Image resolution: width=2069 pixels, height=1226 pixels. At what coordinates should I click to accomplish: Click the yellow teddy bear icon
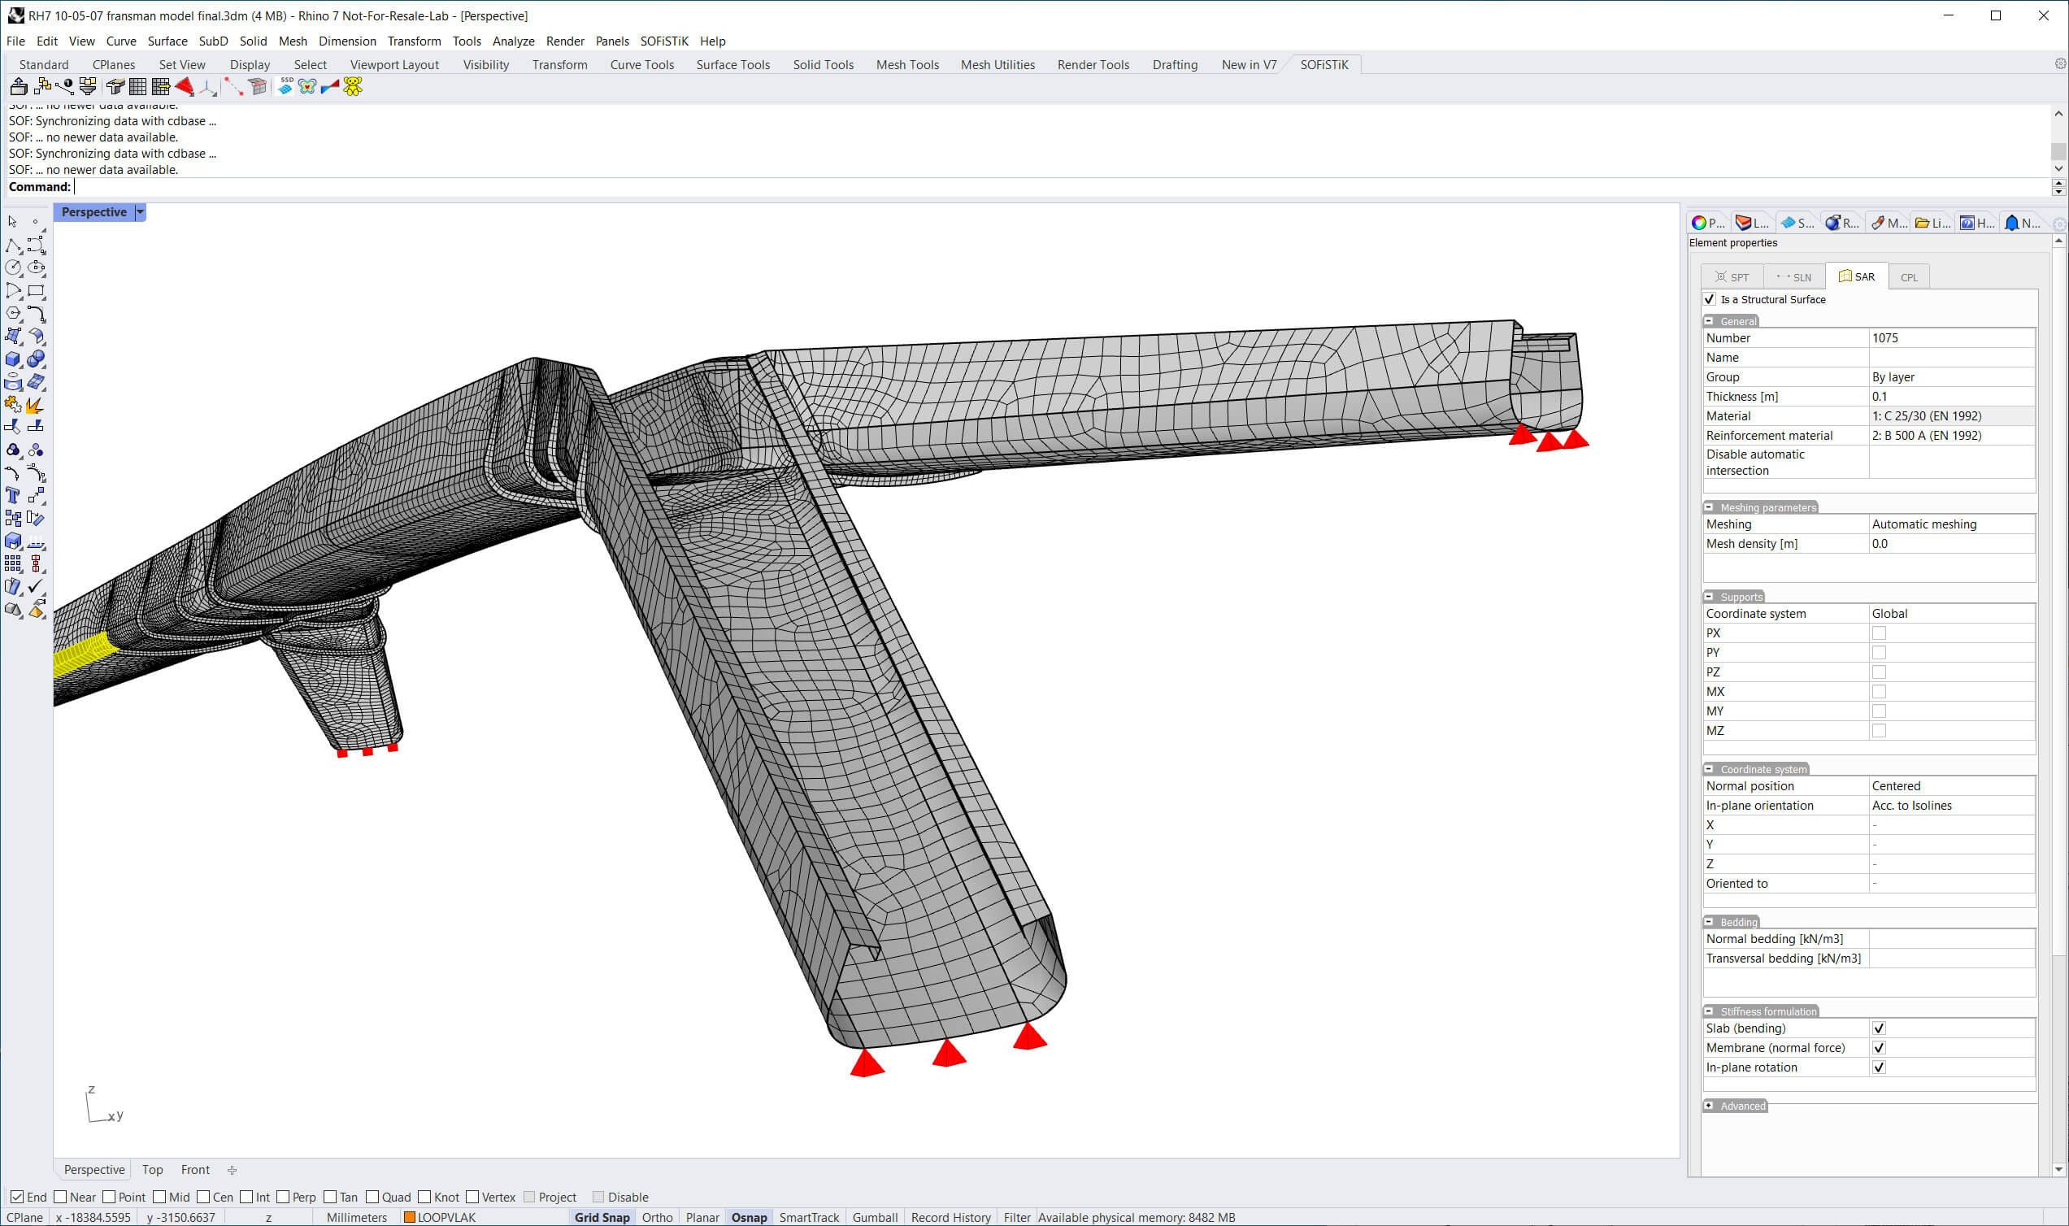[x=353, y=87]
